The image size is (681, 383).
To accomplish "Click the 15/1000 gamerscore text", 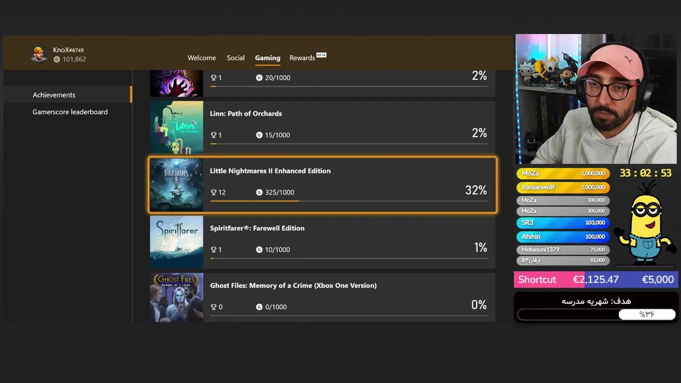I will coord(278,135).
